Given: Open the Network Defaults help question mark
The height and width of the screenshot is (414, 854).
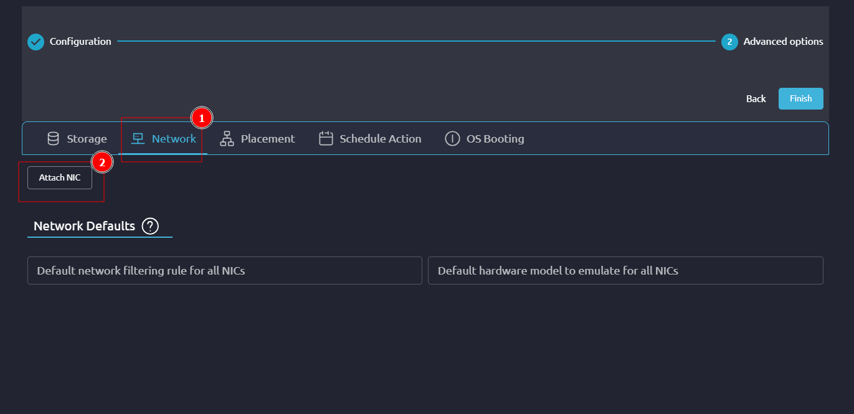Looking at the screenshot, I should coord(150,226).
